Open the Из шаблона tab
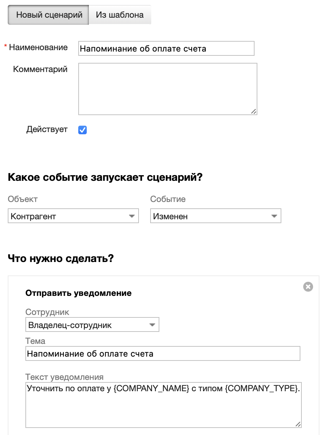The width and height of the screenshot is (330, 435). pyautogui.click(x=120, y=15)
